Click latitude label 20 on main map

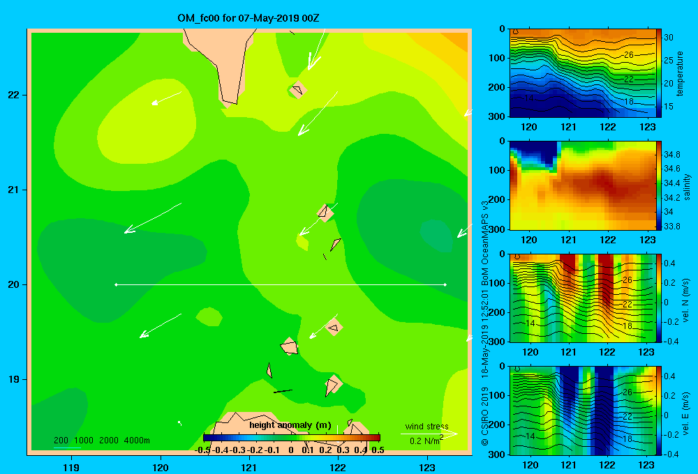coord(13,284)
